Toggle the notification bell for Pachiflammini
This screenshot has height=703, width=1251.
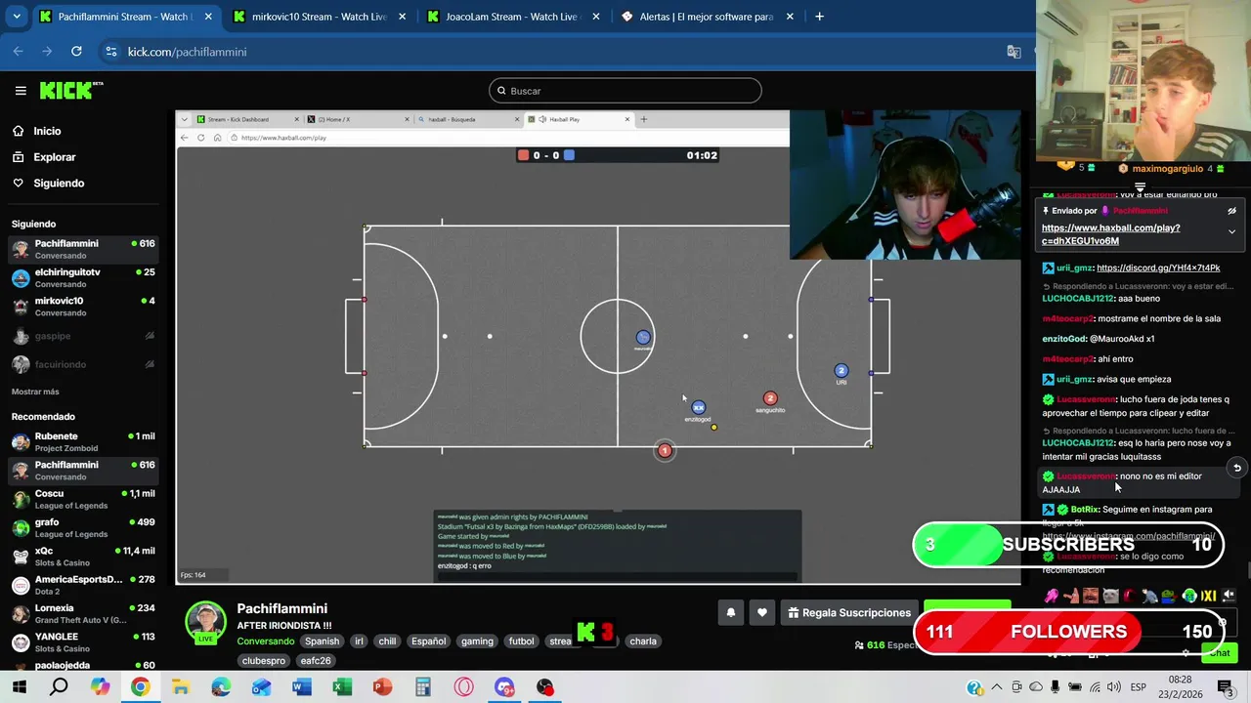pyautogui.click(x=730, y=613)
